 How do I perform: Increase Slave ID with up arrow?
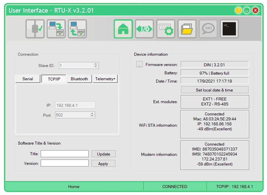[x=96, y=64]
